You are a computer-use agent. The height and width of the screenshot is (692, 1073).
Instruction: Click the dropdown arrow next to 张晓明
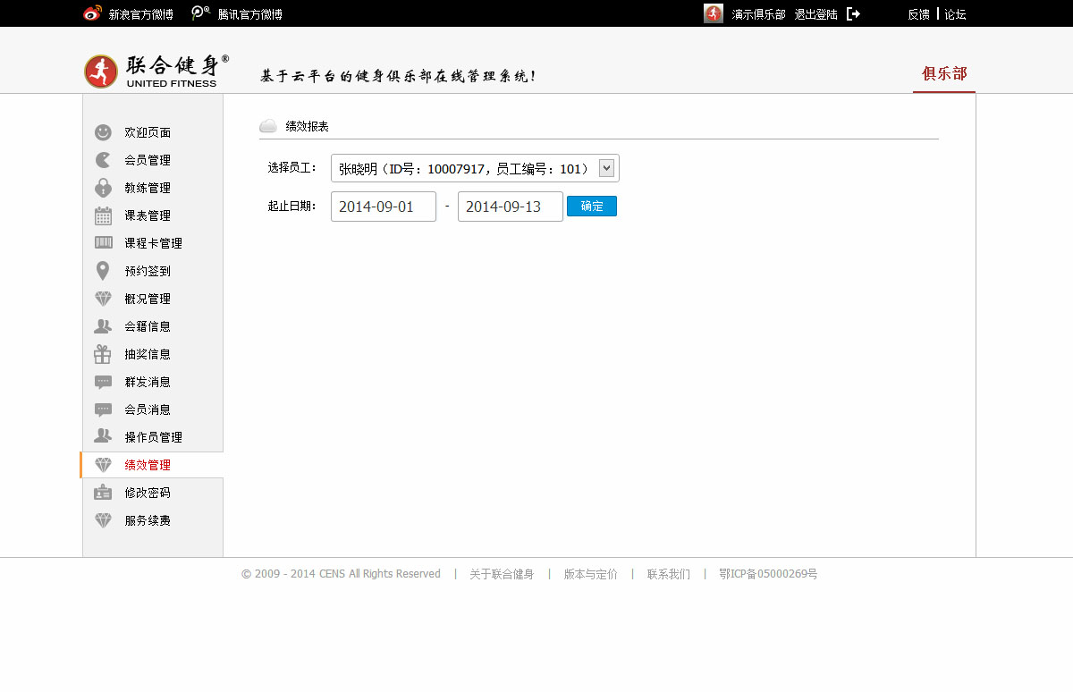tap(606, 167)
